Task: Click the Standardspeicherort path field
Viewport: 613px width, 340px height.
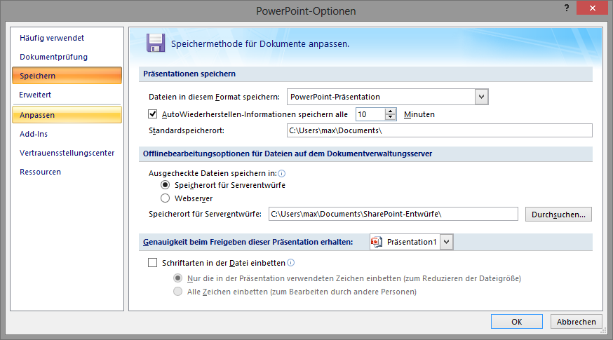Action: [440, 130]
